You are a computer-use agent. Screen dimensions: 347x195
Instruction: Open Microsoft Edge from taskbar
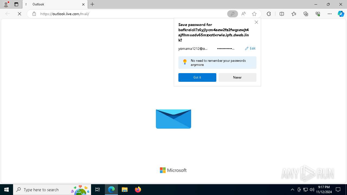click(x=111, y=190)
